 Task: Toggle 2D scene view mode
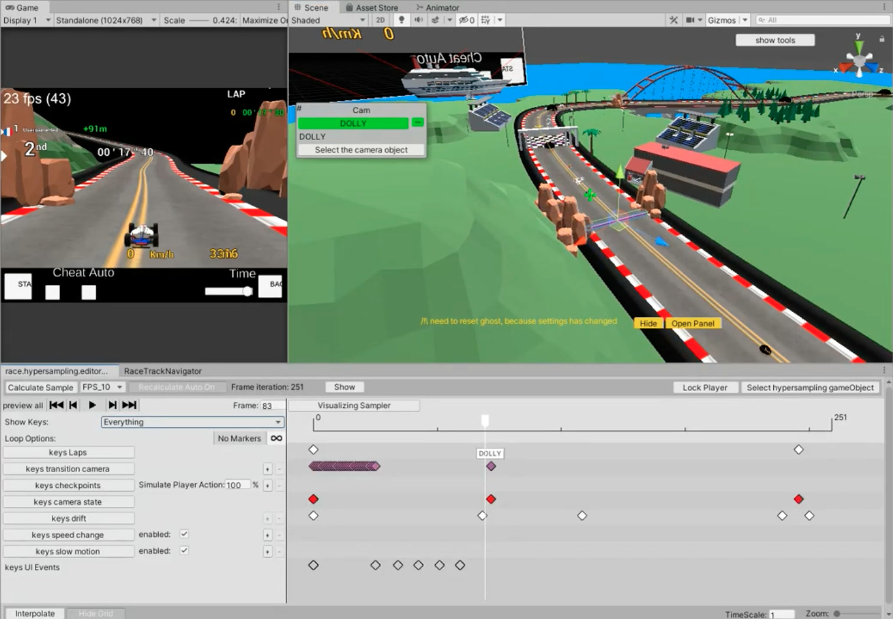(380, 20)
